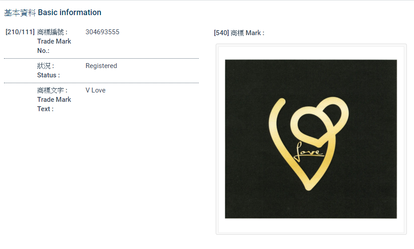This screenshot has height=249, width=414.
Task: Click the "Registered" status value
Action: point(101,66)
